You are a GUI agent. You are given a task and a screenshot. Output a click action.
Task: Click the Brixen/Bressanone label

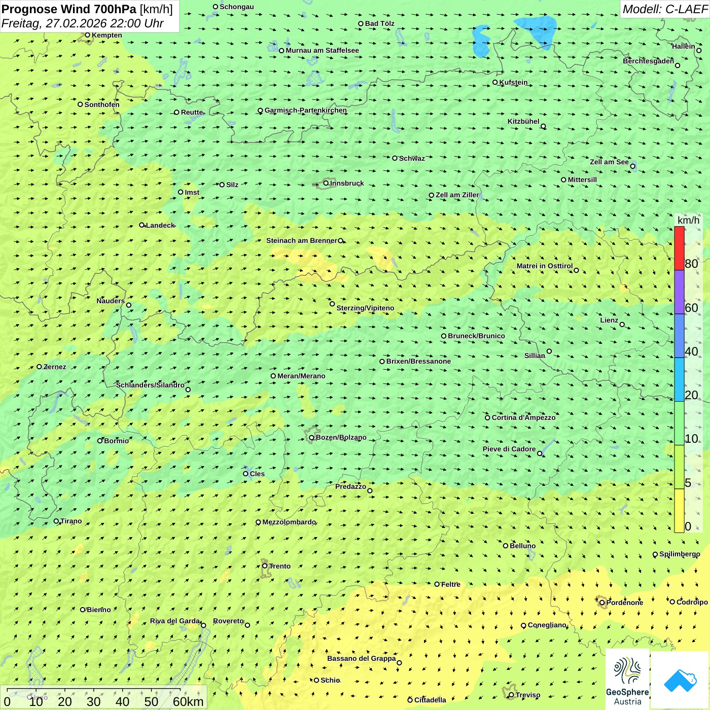point(418,361)
